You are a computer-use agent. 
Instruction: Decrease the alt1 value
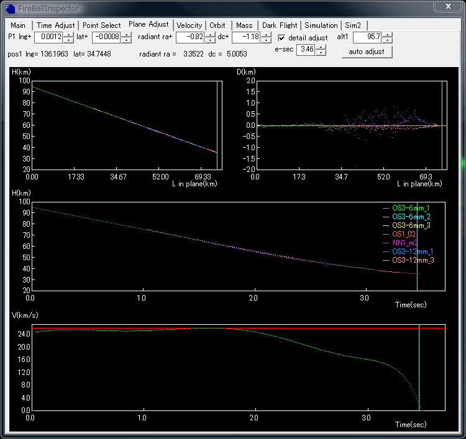point(387,40)
